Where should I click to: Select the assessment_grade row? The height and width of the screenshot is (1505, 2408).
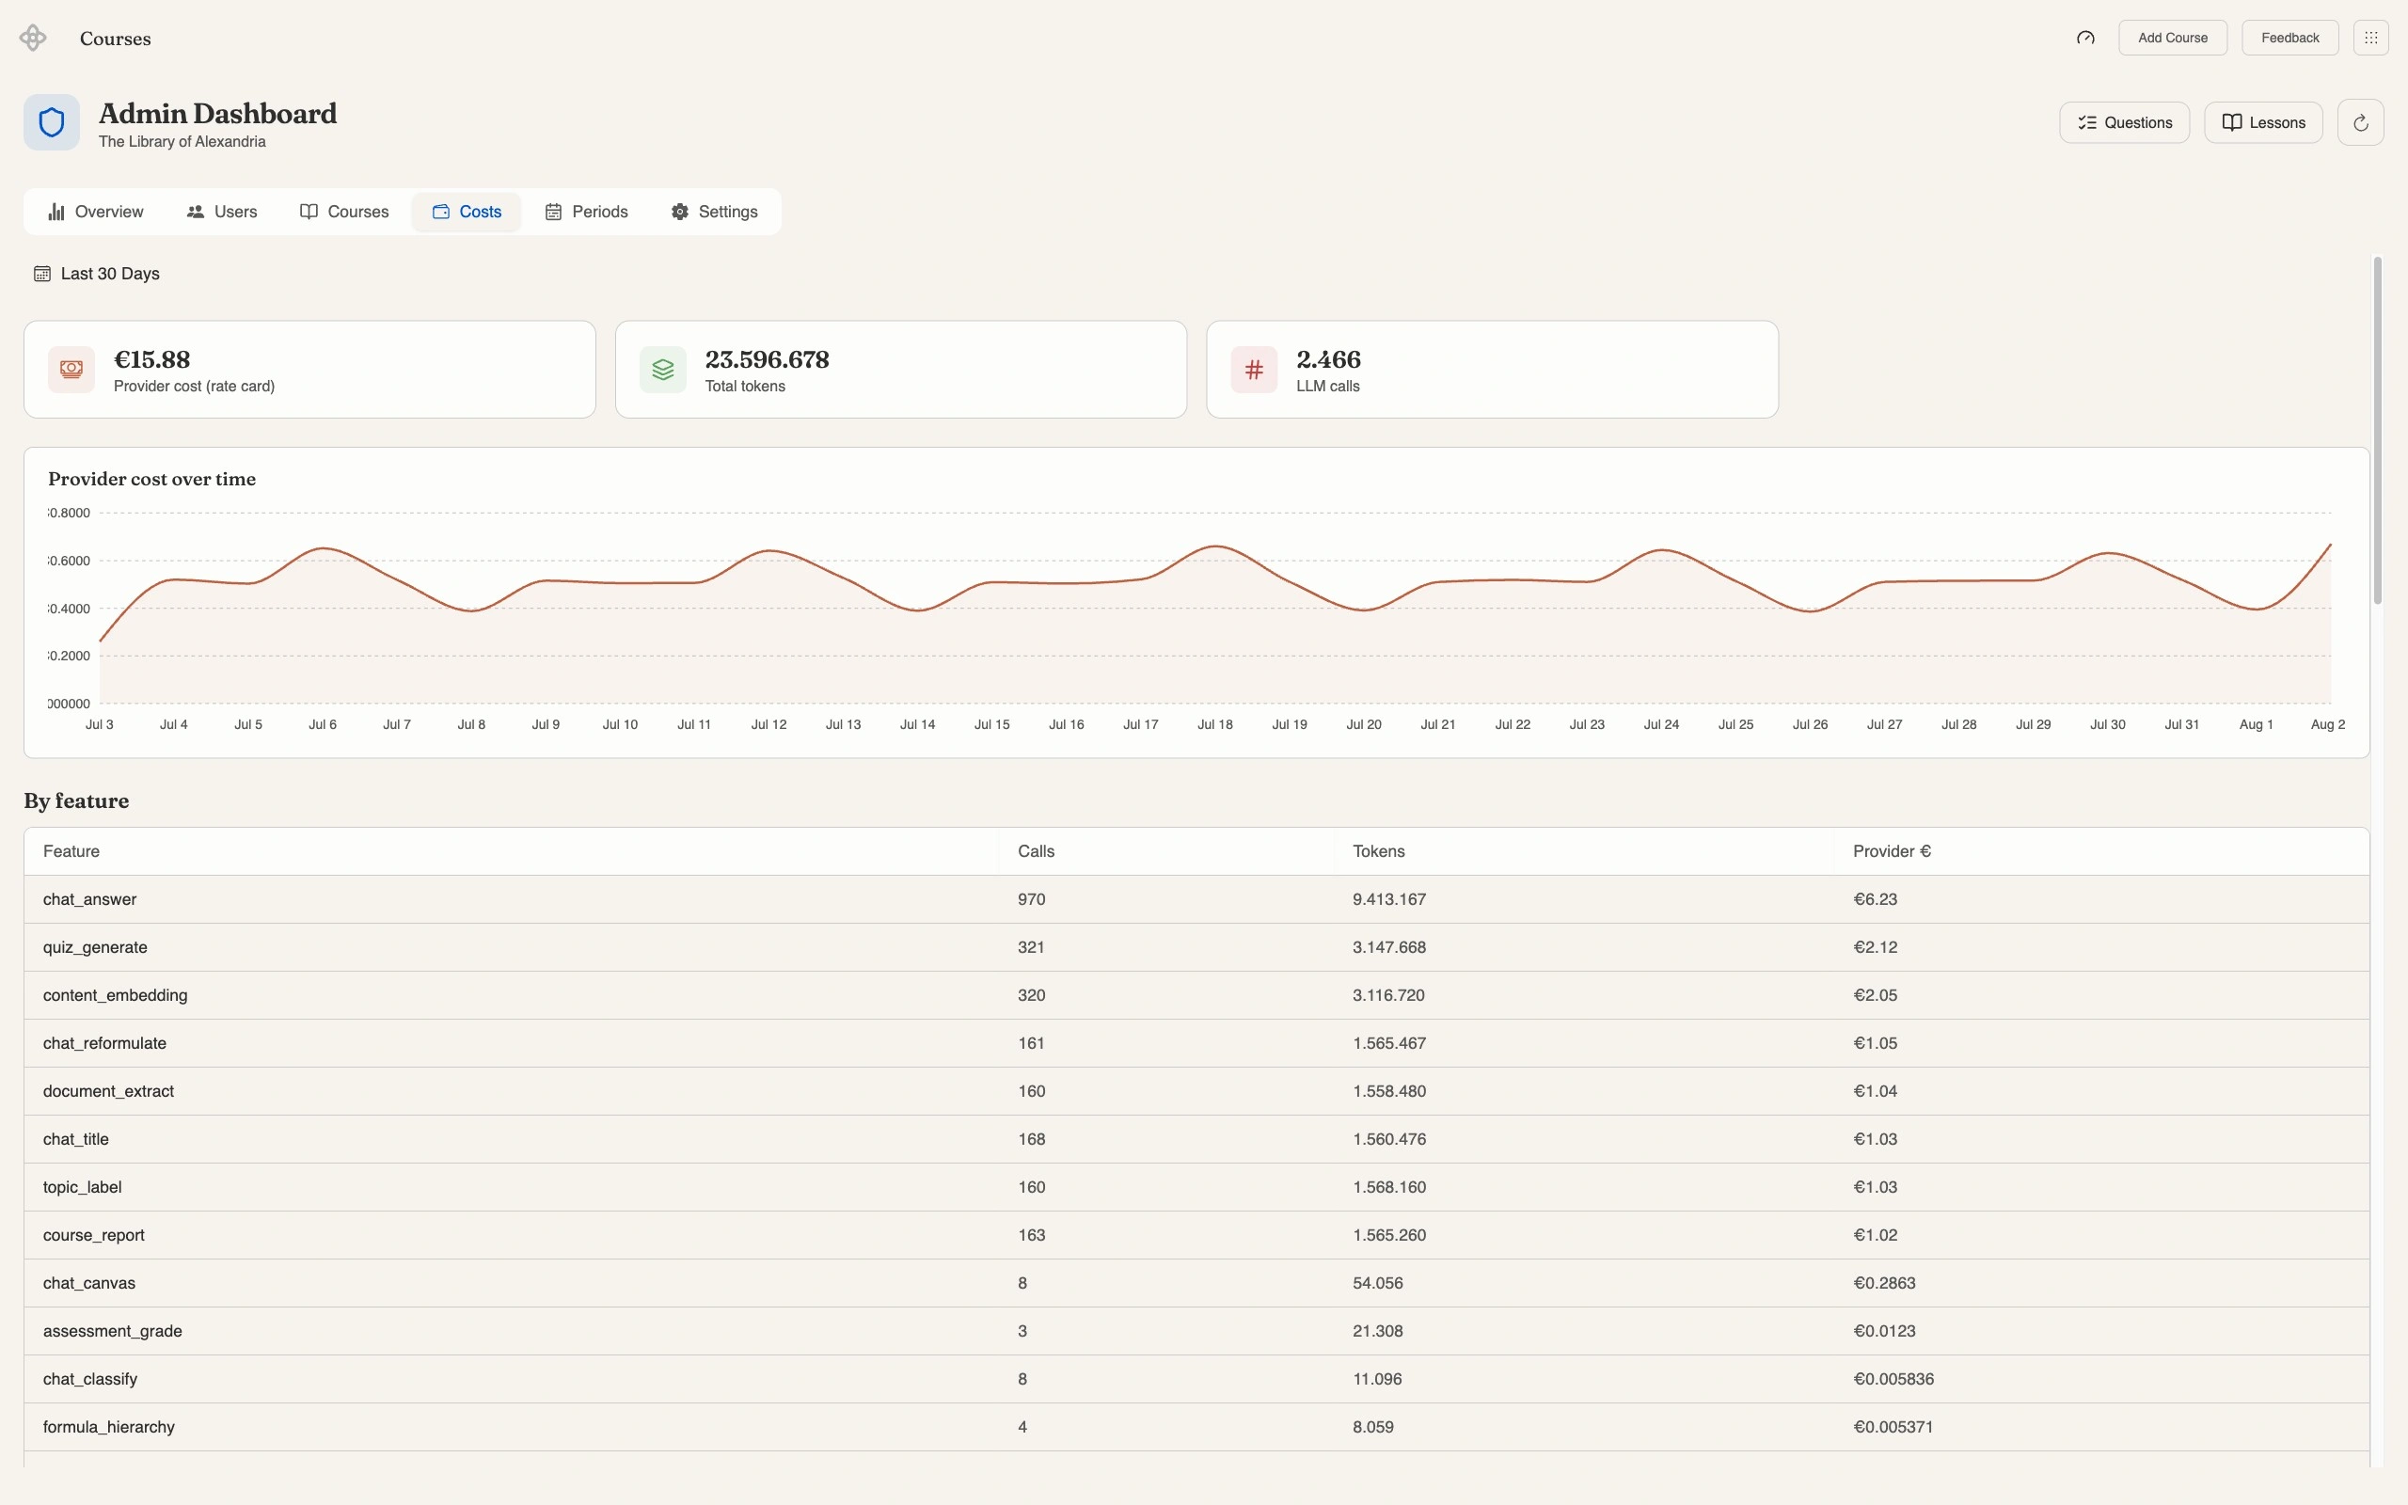click(x=1196, y=1331)
